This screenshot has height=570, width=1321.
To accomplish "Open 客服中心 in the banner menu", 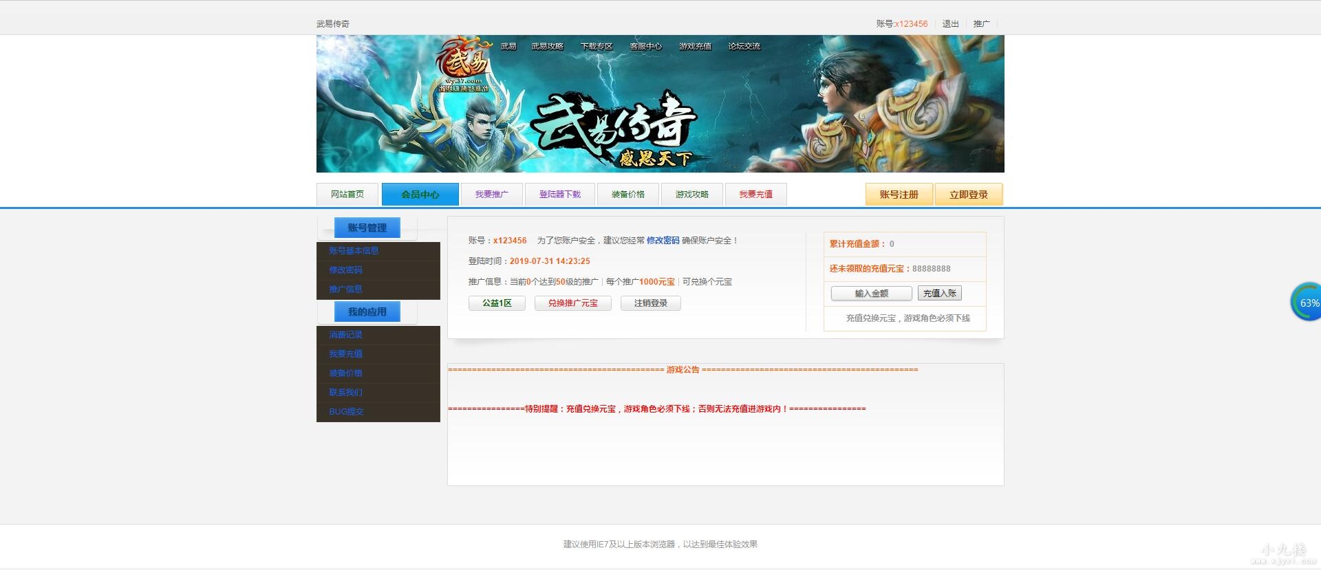I will click(645, 47).
